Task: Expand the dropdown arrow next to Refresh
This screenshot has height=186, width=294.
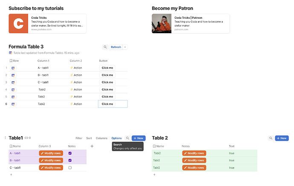Action: pos(125,47)
